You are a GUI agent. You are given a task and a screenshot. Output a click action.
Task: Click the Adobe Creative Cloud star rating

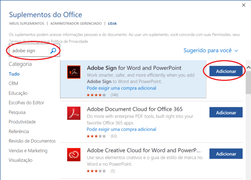96,171
